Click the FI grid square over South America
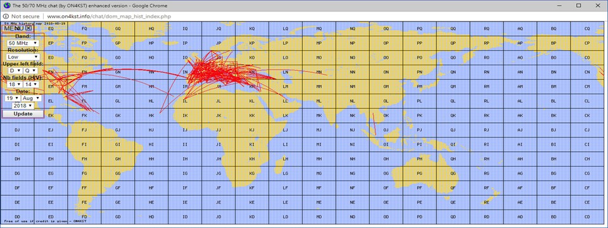608x228 pixels. pyautogui.click(x=84, y=144)
